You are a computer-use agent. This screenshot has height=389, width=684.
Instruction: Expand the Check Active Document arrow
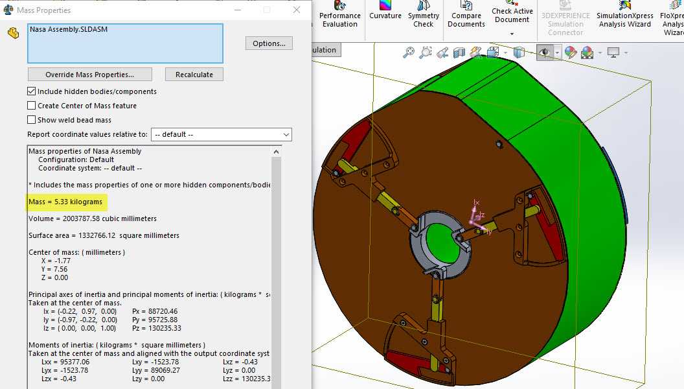pyautogui.click(x=512, y=34)
